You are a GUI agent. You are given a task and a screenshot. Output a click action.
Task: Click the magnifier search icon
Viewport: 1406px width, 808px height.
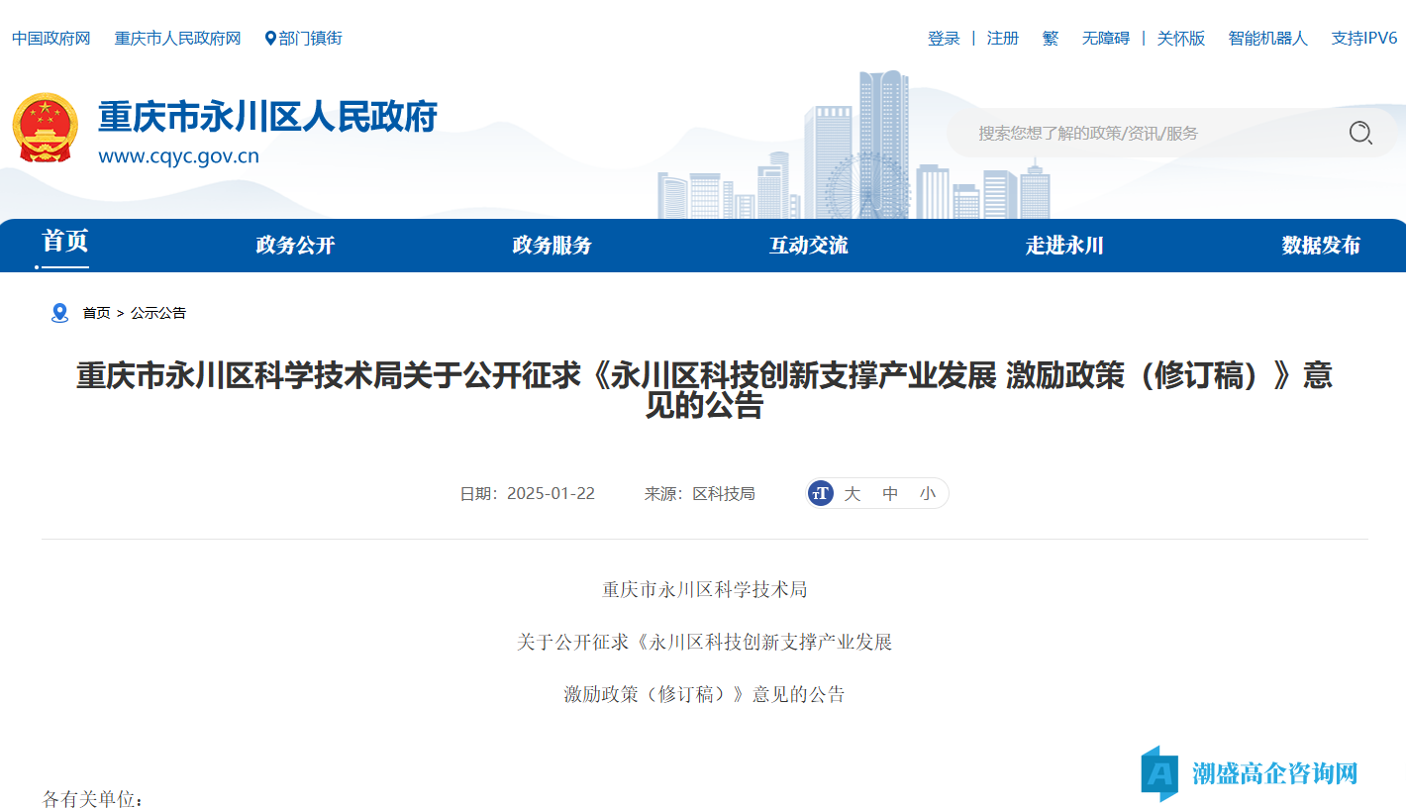(1360, 133)
